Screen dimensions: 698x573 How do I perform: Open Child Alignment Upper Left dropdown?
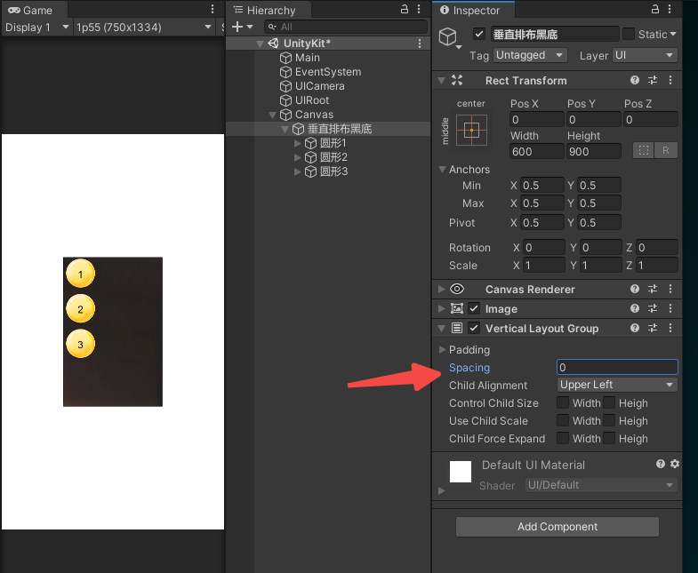[617, 385]
